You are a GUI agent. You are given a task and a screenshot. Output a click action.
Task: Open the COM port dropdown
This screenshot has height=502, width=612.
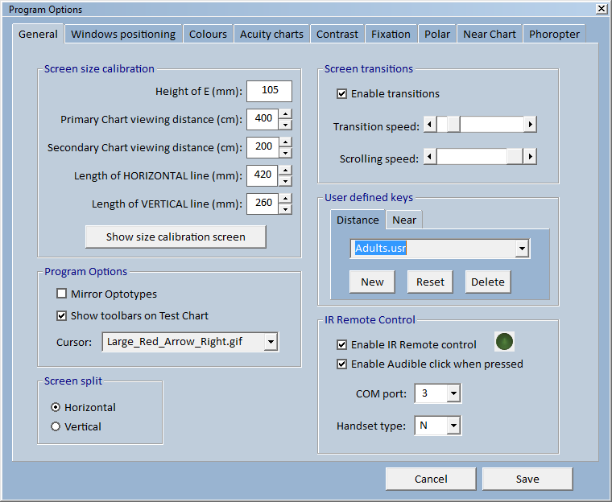click(x=453, y=393)
